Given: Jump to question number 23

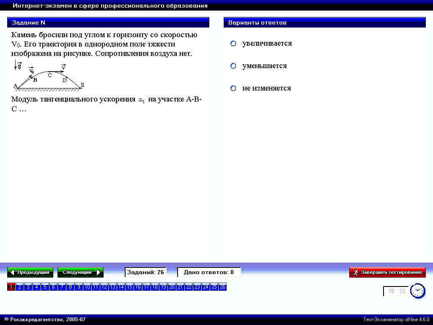Looking at the screenshot, I should coord(197,287).
